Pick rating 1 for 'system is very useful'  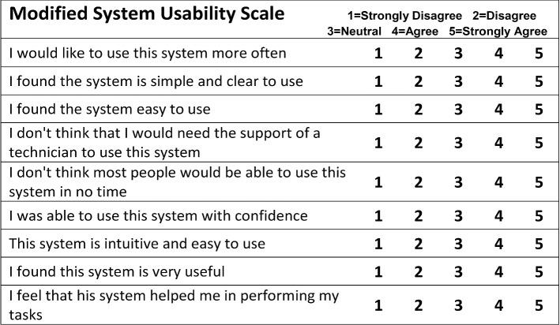(378, 272)
